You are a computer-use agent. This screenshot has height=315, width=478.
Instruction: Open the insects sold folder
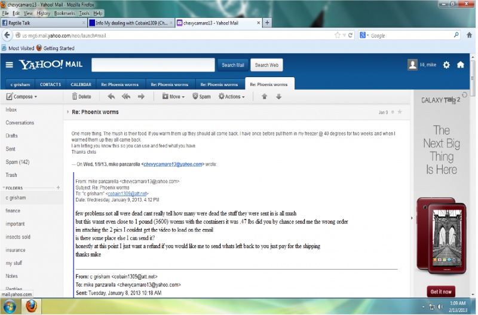click(x=18, y=237)
